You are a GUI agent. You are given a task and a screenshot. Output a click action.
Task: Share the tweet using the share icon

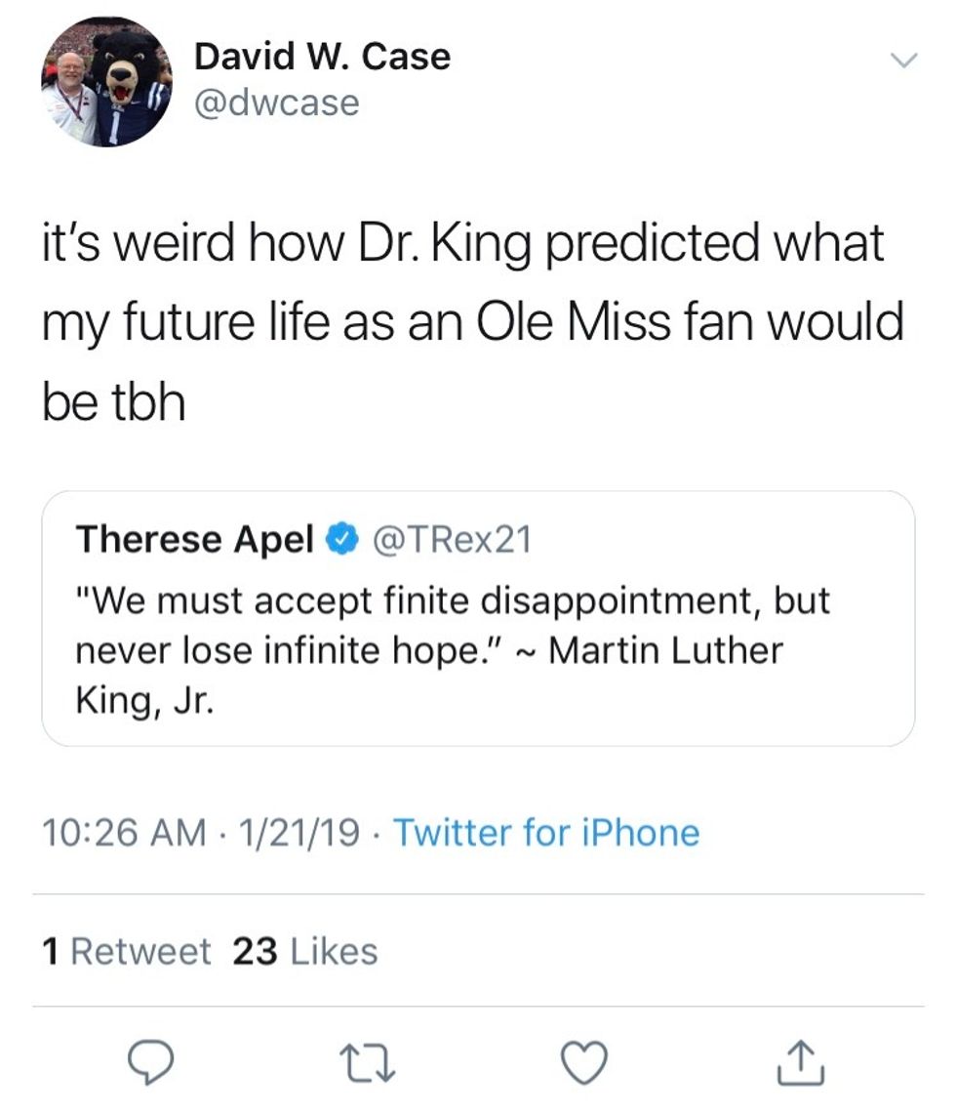[803, 1062]
